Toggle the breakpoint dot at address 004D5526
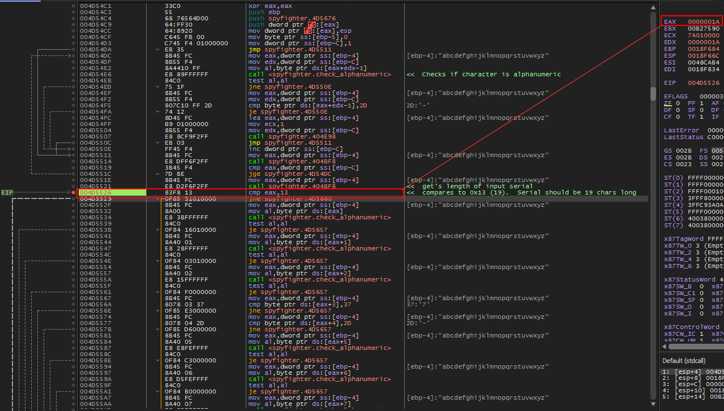Viewport: 724px width, 411px height. click(74, 192)
